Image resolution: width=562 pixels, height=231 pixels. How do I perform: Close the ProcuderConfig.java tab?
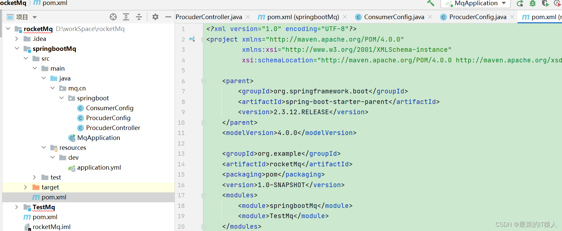[x=512, y=17]
